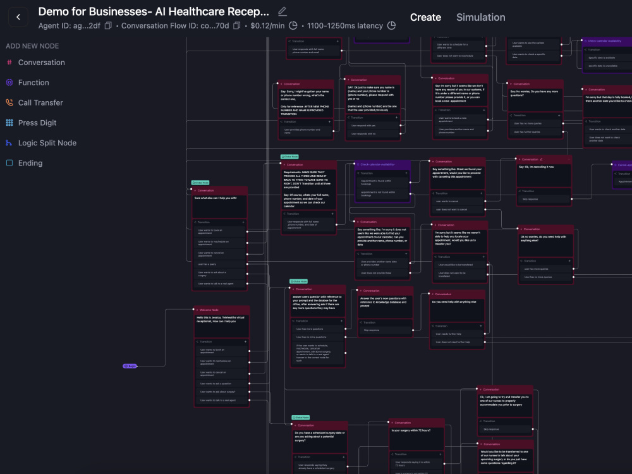This screenshot has height=474, width=632.
Task: Open Check Calendar Availability node at top right
Action: pos(607,41)
